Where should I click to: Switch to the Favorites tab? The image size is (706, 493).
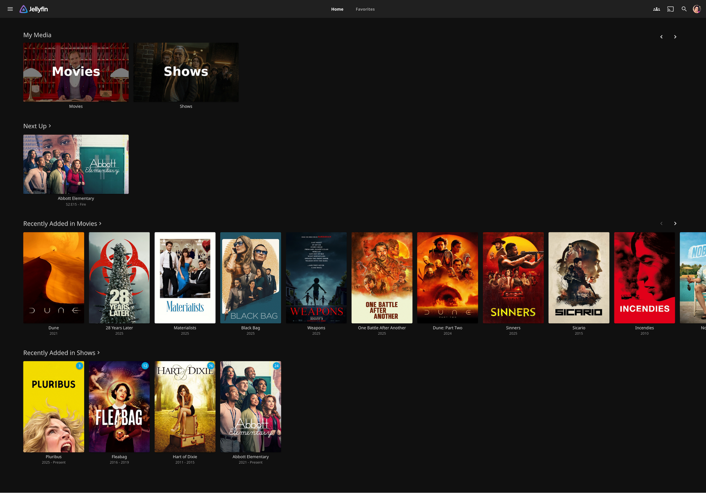(365, 9)
